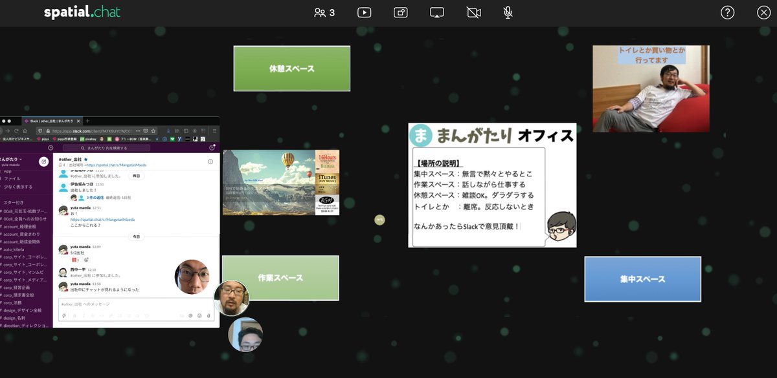Open channel details with the info icon

coord(210,160)
